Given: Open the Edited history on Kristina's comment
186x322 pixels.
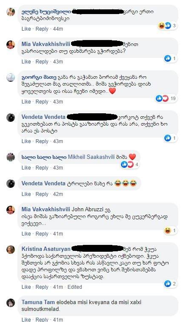Looking at the screenshot, I should click(x=75, y=287).
